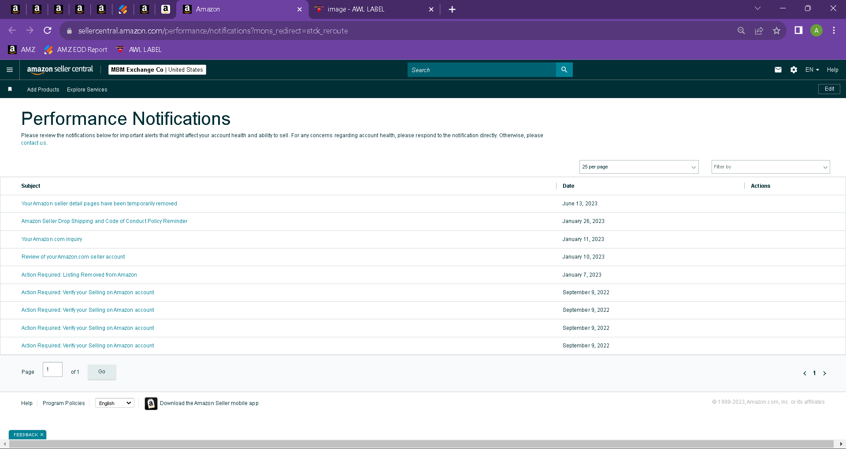Click the scrollbar's left arrow

[4, 444]
